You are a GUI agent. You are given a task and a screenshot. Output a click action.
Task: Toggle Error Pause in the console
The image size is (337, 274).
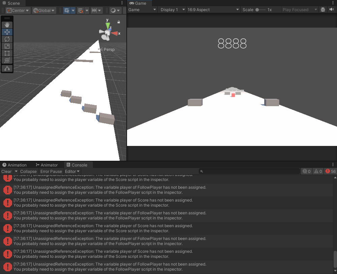51,171
